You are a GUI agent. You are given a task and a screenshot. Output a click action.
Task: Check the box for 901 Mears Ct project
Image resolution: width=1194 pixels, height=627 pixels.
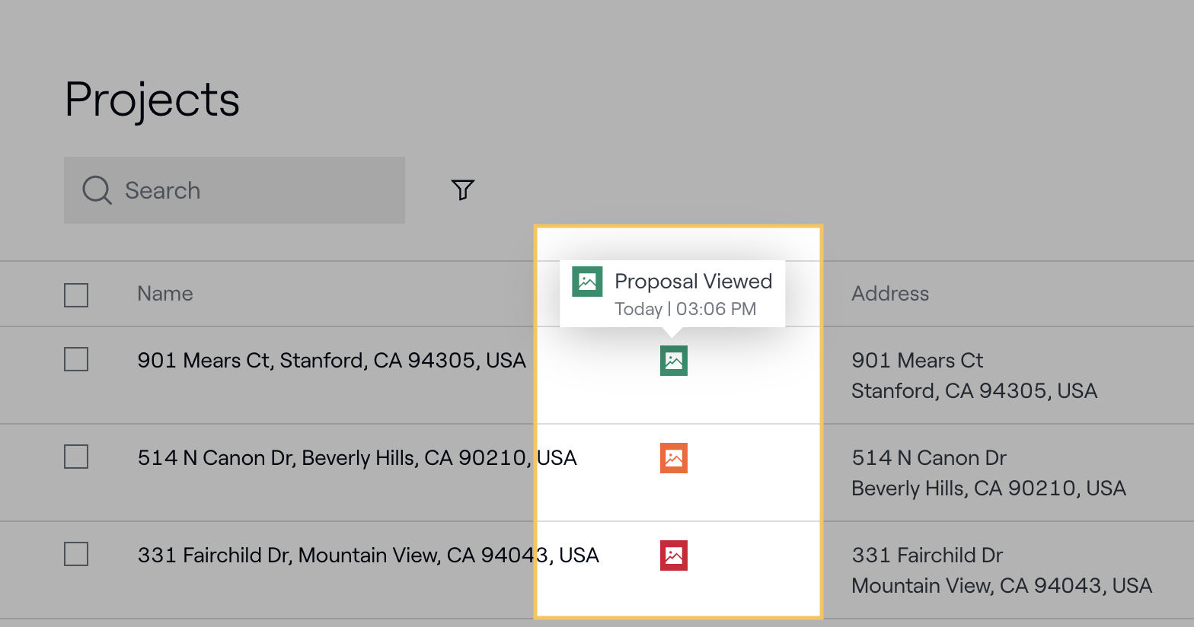point(76,359)
